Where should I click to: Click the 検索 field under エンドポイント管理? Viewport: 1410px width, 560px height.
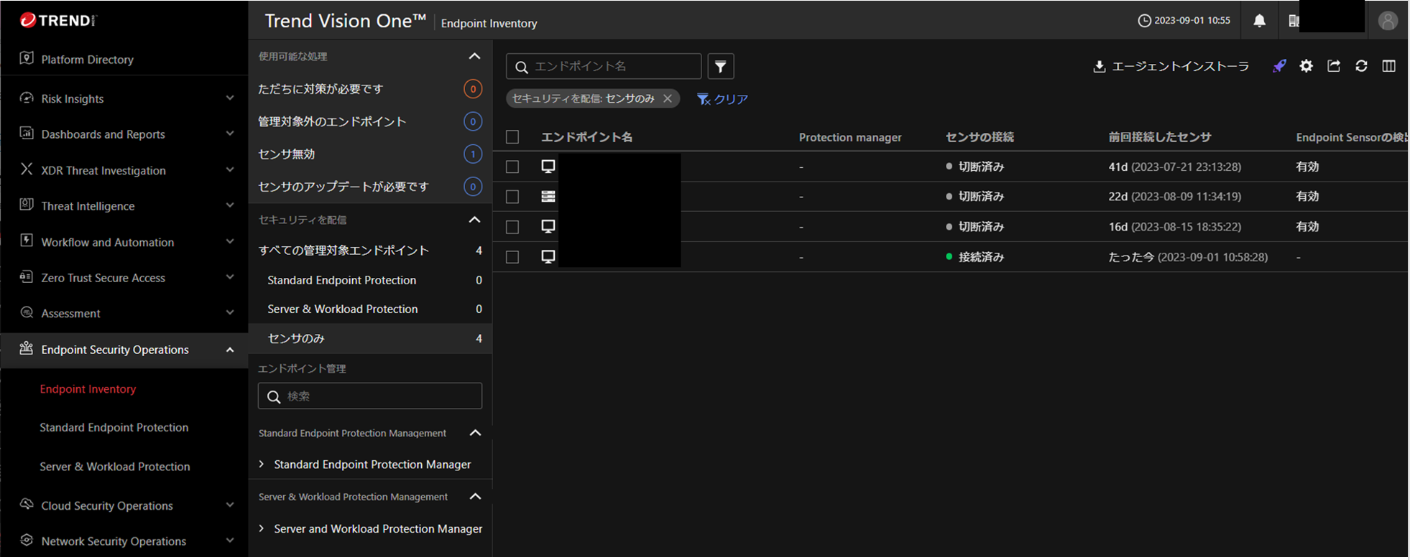pyautogui.click(x=370, y=396)
